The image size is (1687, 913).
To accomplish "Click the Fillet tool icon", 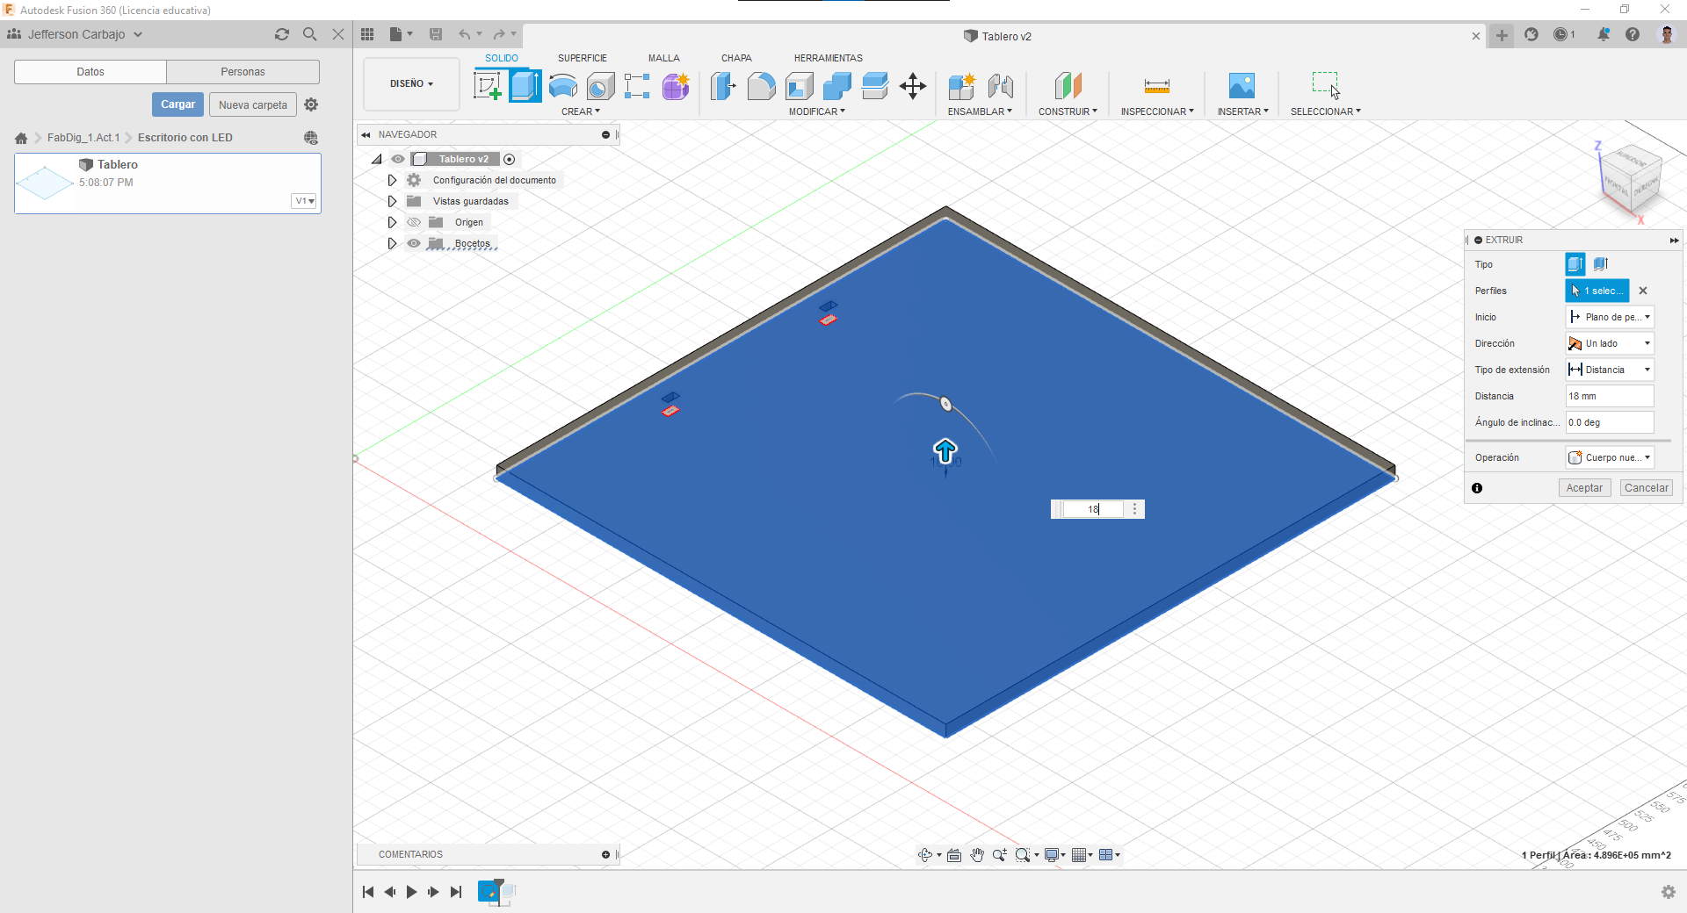I will click(x=761, y=86).
